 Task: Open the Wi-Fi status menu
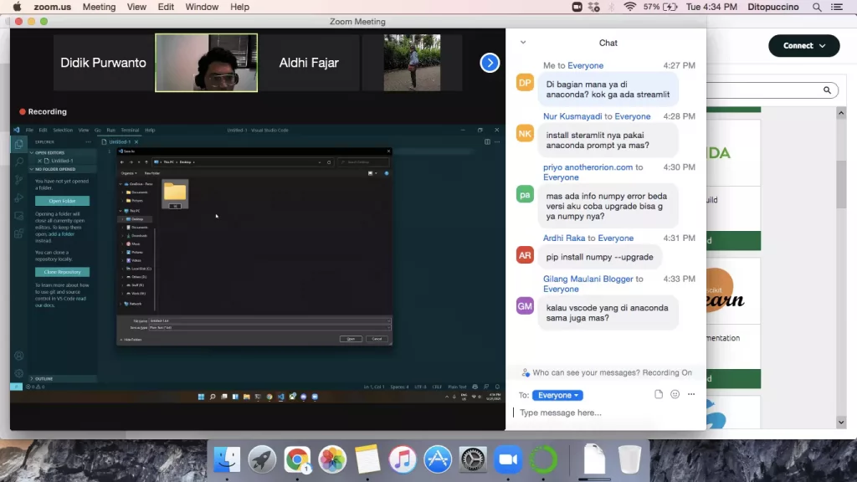629,7
